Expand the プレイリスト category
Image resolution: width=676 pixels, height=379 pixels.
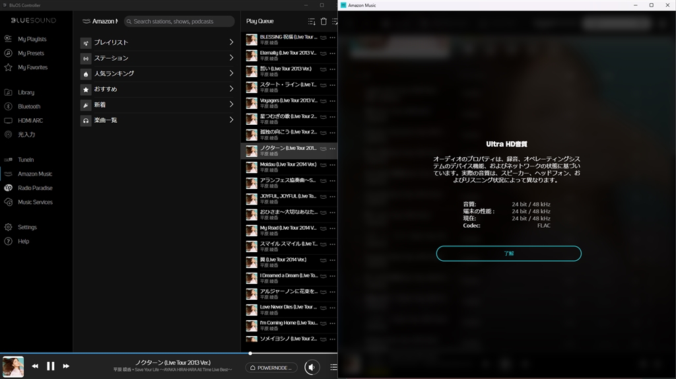click(x=157, y=42)
